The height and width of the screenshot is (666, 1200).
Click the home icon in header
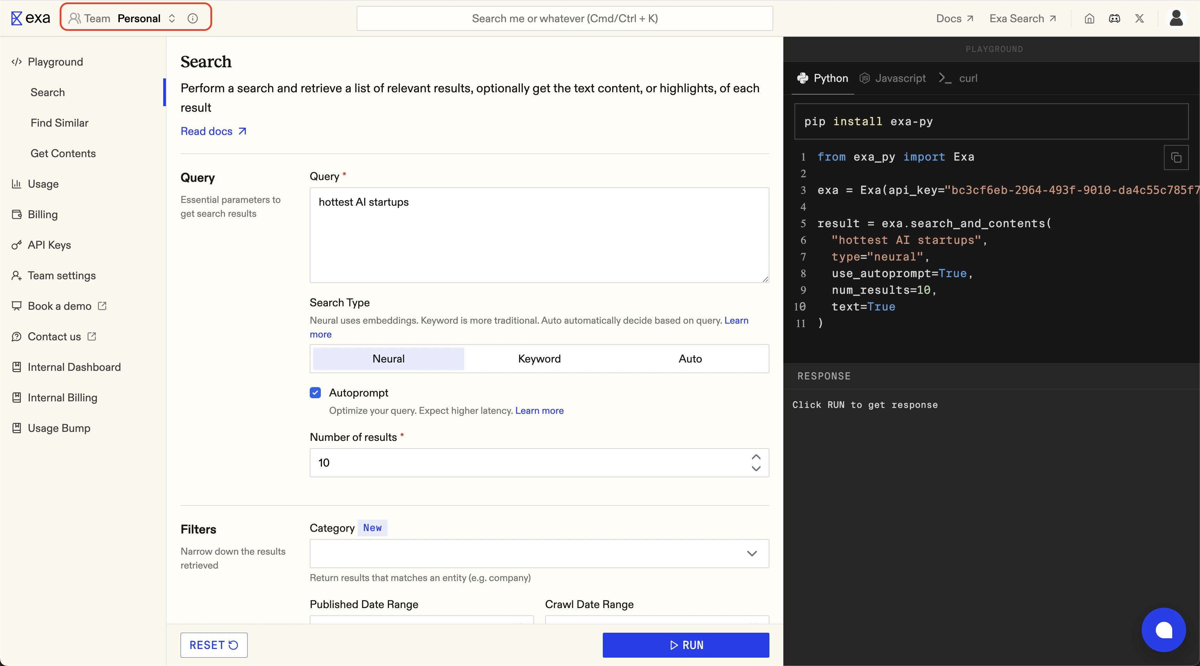click(1089, 19)
